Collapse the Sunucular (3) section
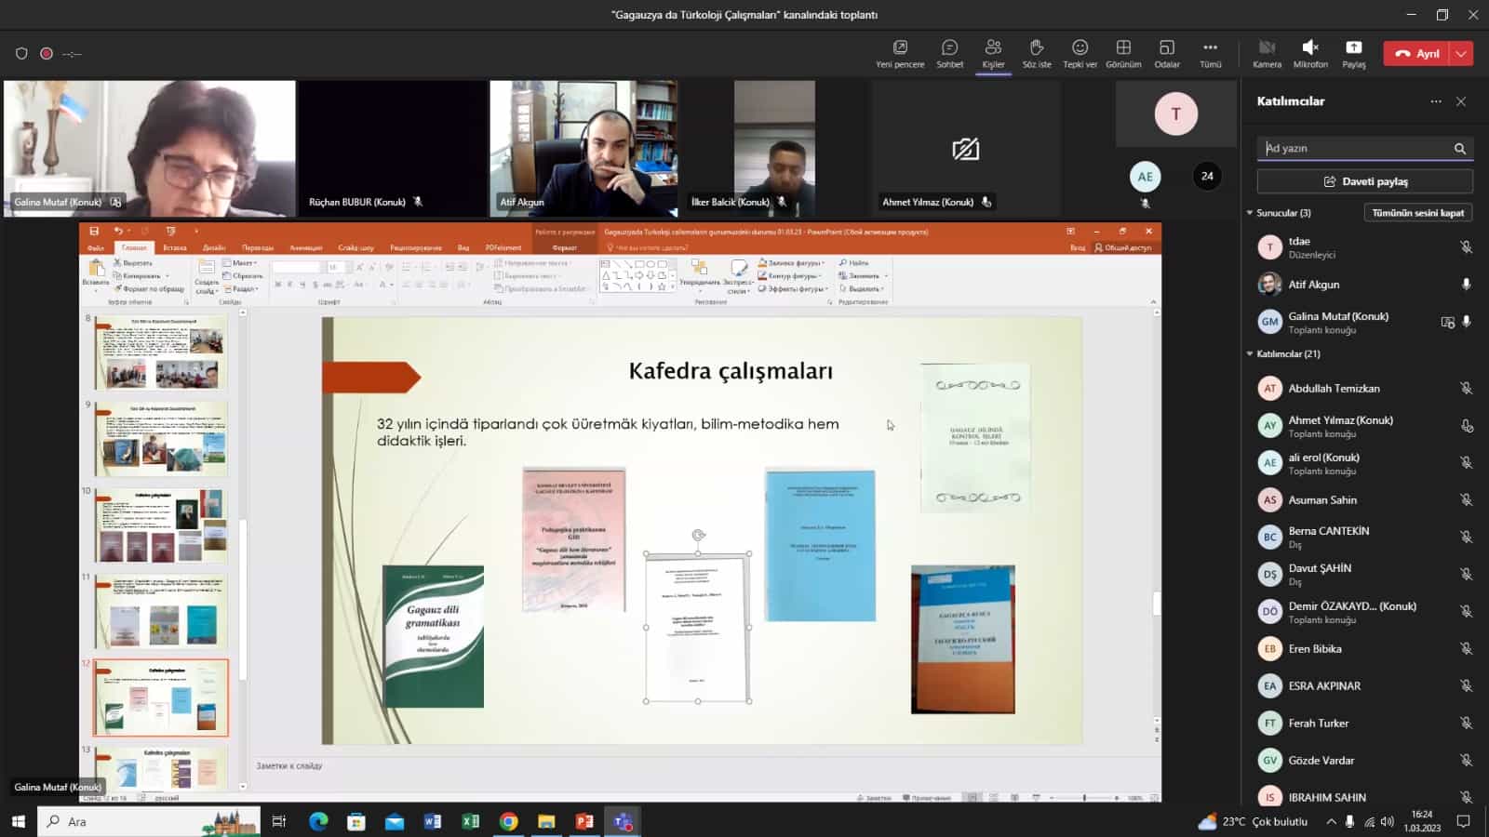Screen dimensions: 1489x837 (1250, 213)
